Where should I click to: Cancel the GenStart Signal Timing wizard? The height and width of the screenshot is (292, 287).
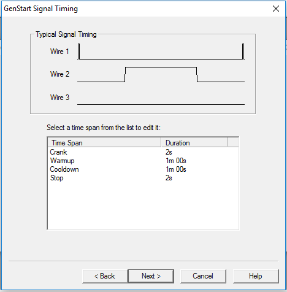pyautogui.click(x=203, y=276)
